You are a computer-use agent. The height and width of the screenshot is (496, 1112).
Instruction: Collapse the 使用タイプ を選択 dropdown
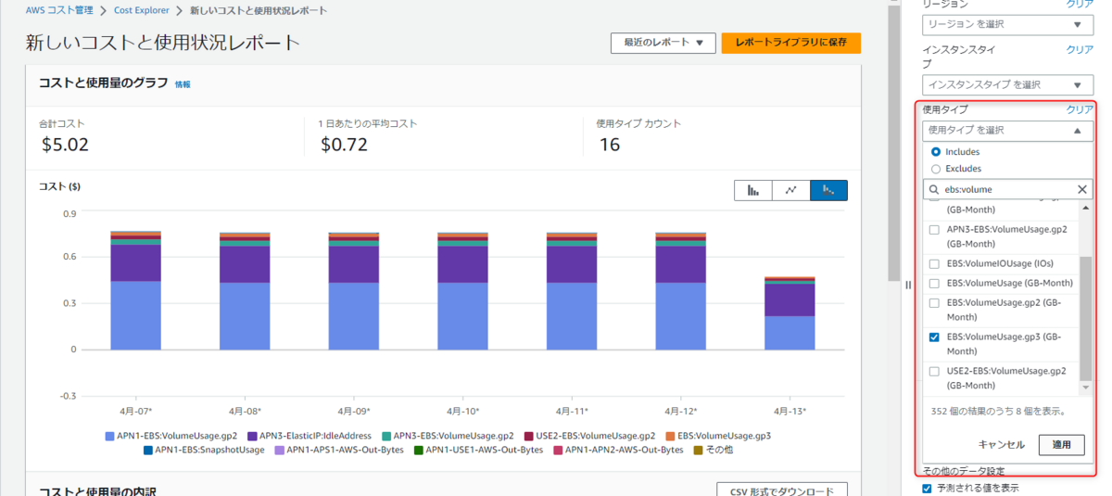click(x=1007, y=131)
